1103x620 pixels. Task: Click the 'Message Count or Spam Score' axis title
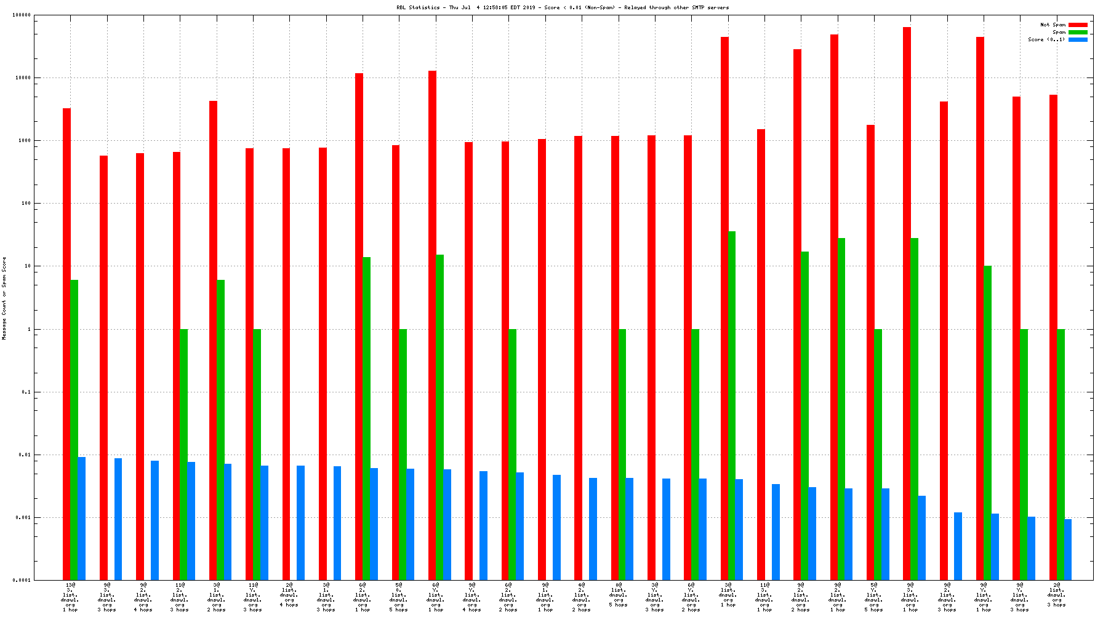point(4,298)
